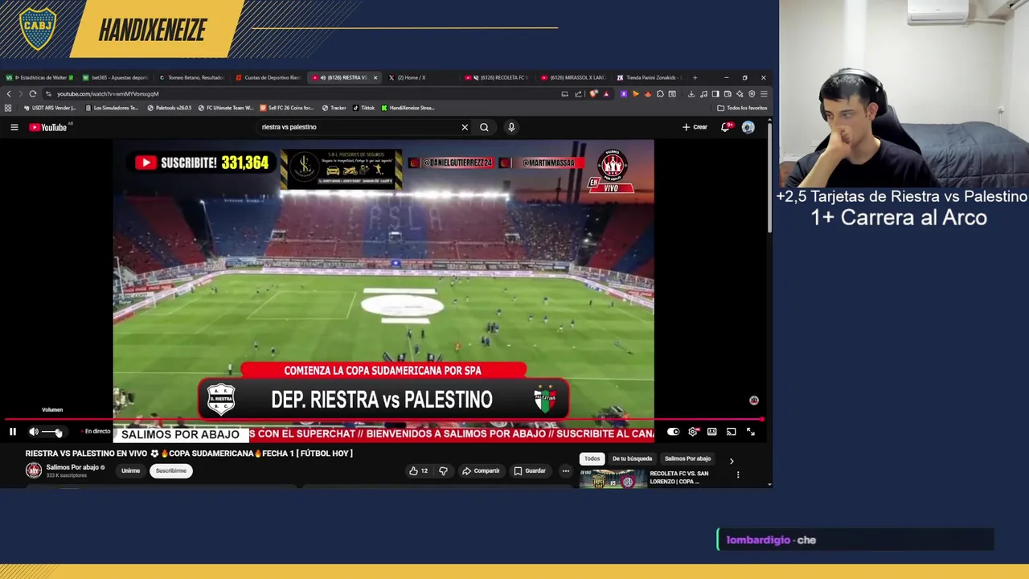Go to the YouTube home logo
The width and height of the screenshot is (1029, 579).
tap(48, 127)
